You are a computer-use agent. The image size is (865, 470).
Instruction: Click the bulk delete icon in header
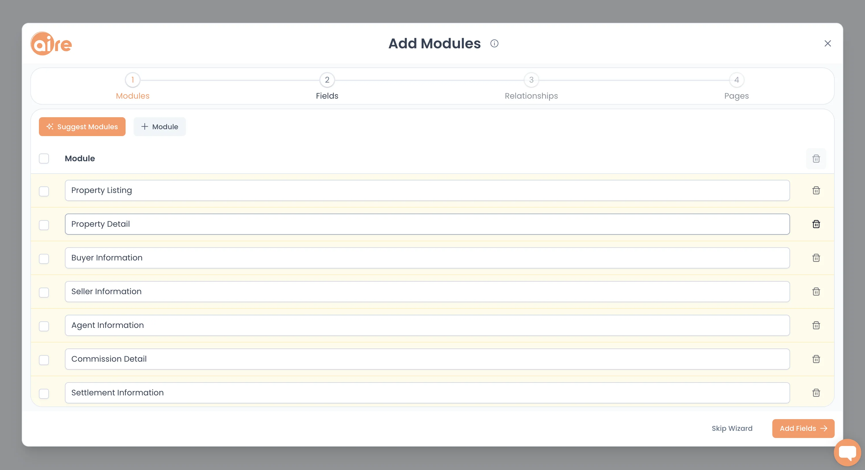[816, 158]
